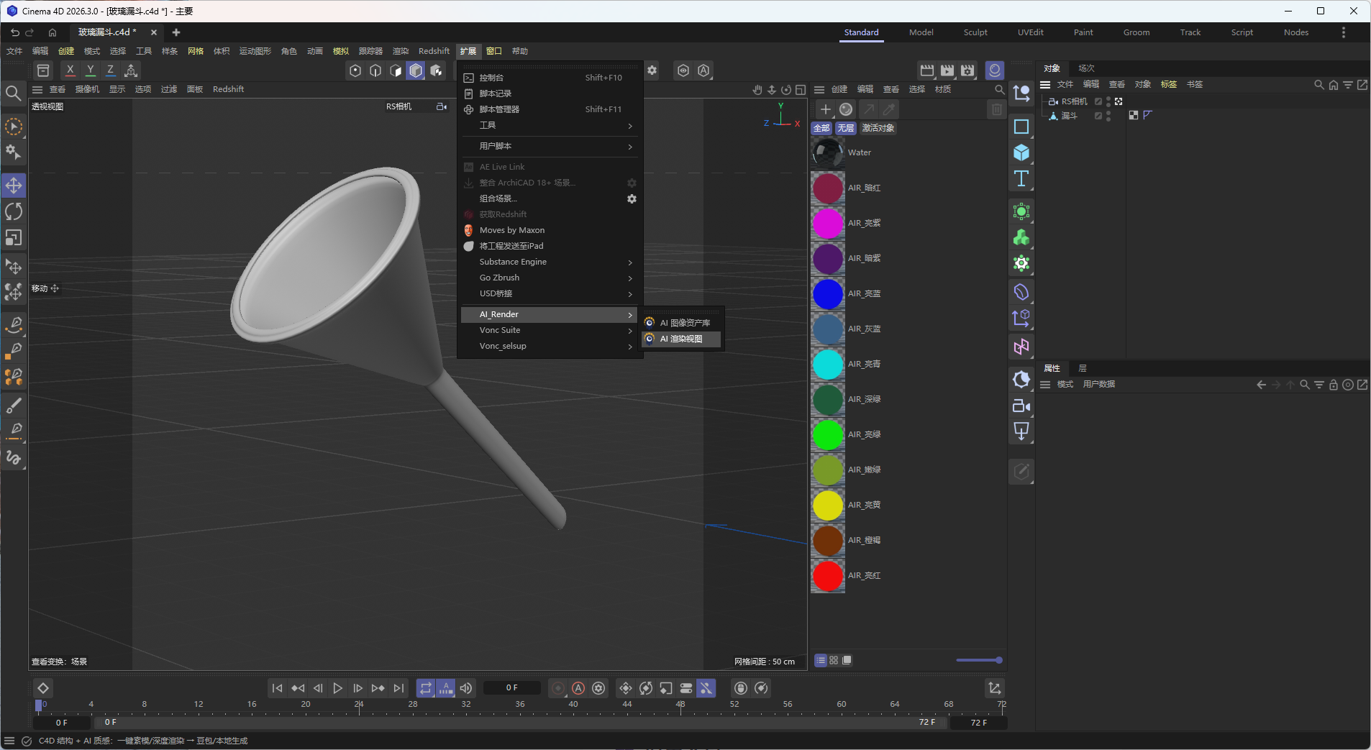Add a camera object from right palette
This screenshot has height=750, width=1371.
(1021, 406)
